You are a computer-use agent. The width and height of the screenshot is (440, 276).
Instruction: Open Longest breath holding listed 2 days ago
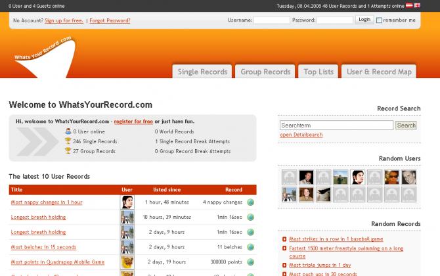coord(38,232)
